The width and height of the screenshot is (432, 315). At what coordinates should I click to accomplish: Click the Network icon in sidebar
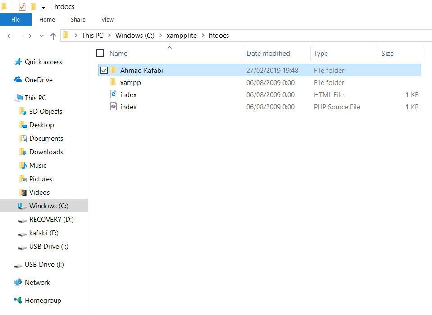[18, 282]
